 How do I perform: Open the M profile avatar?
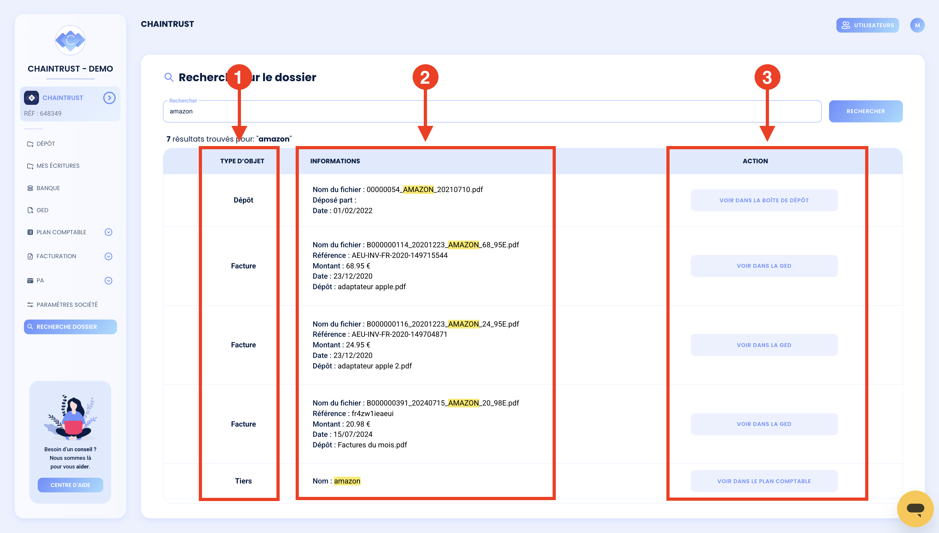pos(917,25)
